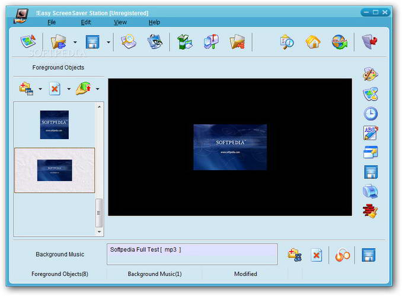Click the home icon in top toolbar
Screen dimensions: 402x296
[x=313, y=42]
